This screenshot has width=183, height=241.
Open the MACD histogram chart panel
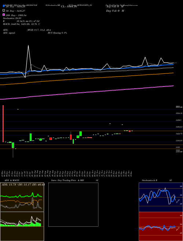[x=22, y=226]
